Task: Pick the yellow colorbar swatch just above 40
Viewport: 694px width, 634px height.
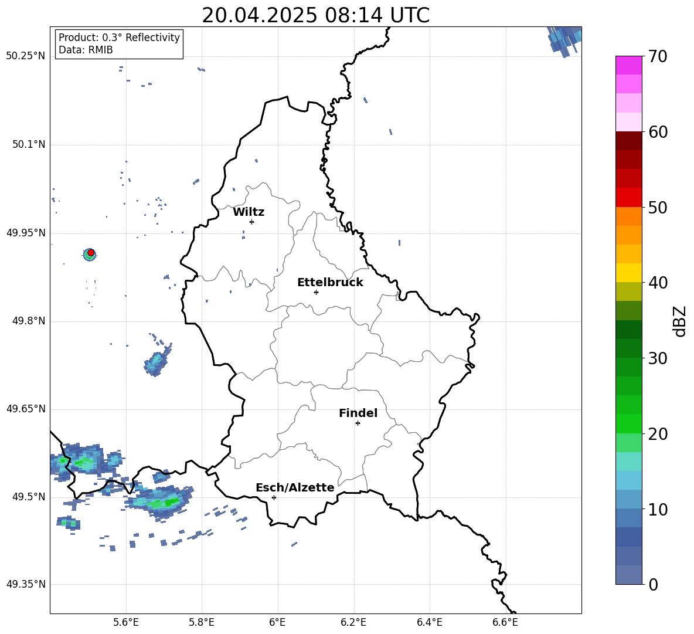Action: [628, 272]
